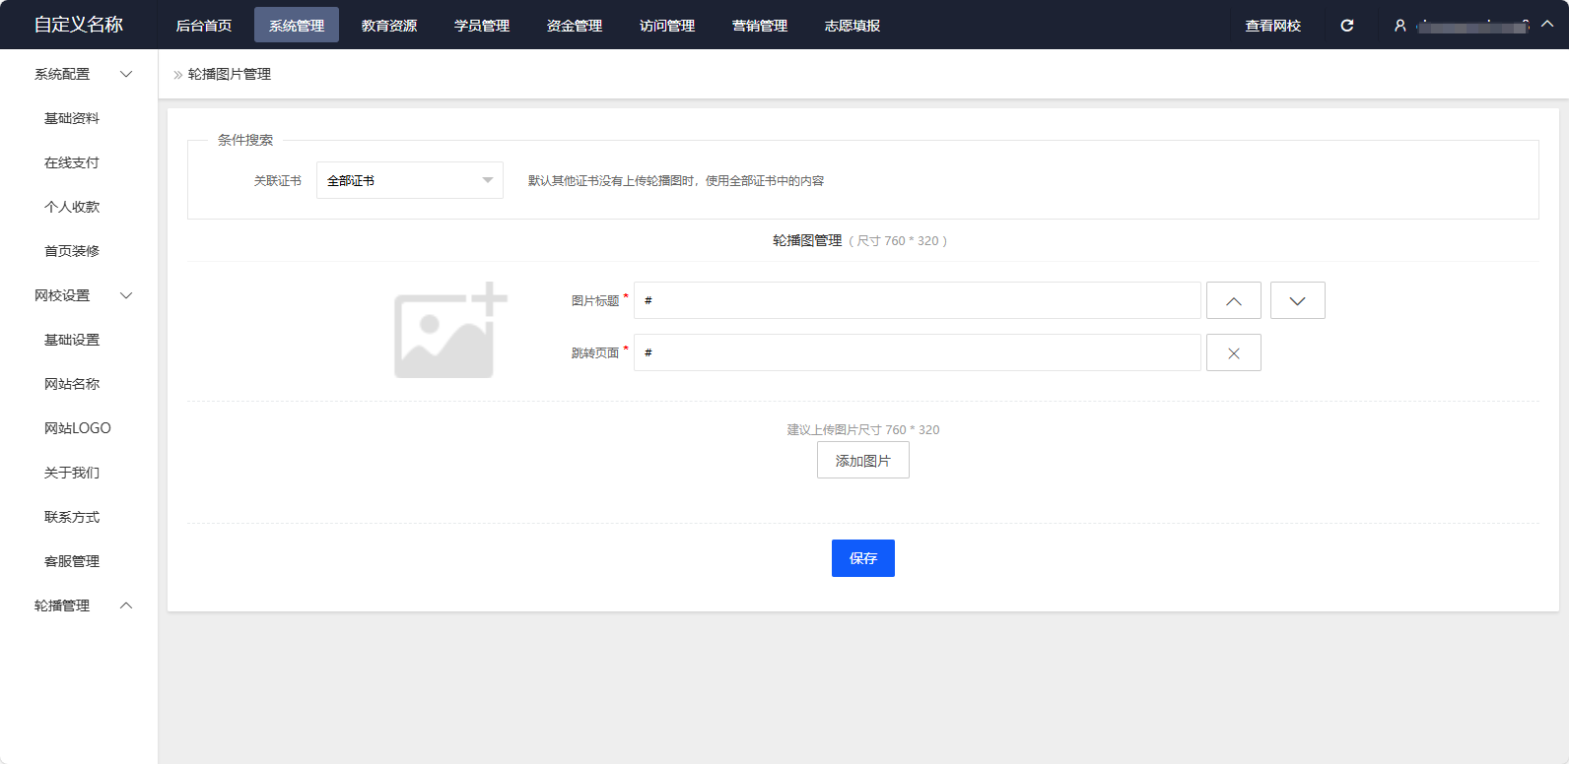Open the 教育资源 top menu
Screen dimensions: 1569x764
389,26
